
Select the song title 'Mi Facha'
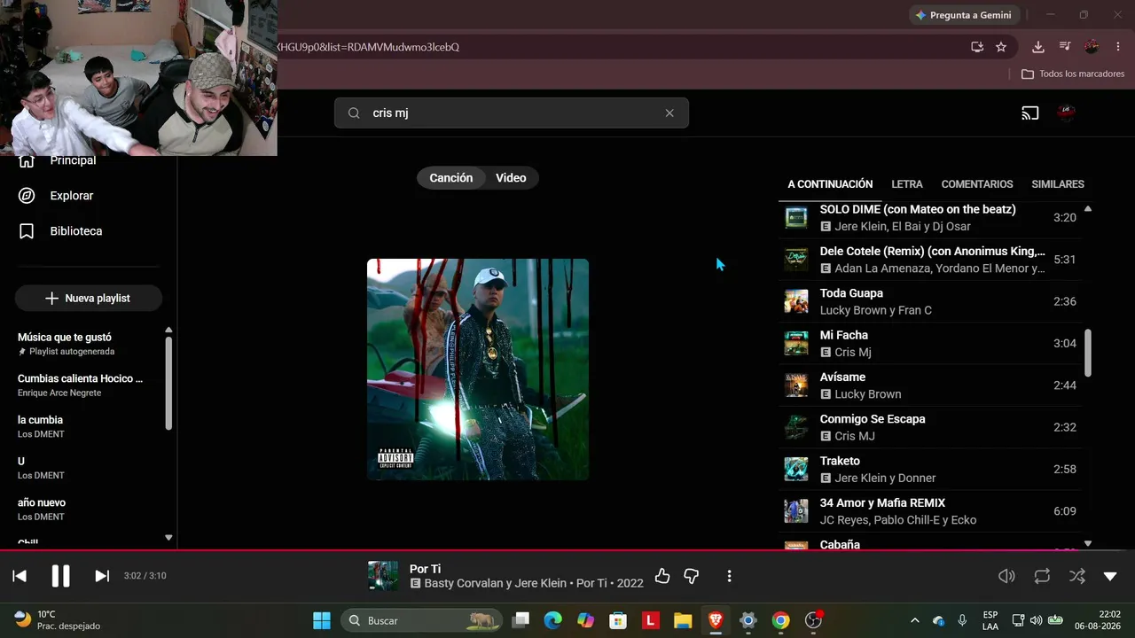[x=844, y=335]
